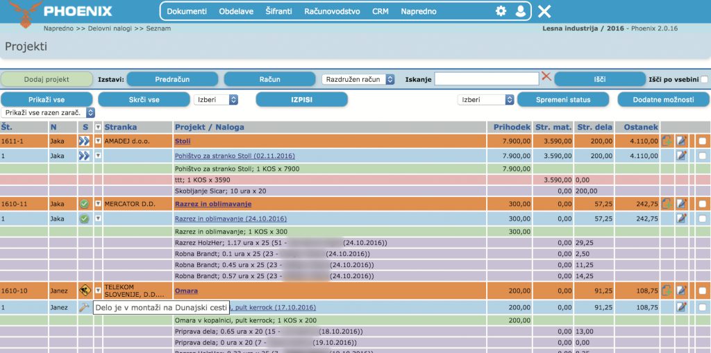Click the Iskanje search input field
The width and height of the screenshot is (711, 353).
[486, 80]
